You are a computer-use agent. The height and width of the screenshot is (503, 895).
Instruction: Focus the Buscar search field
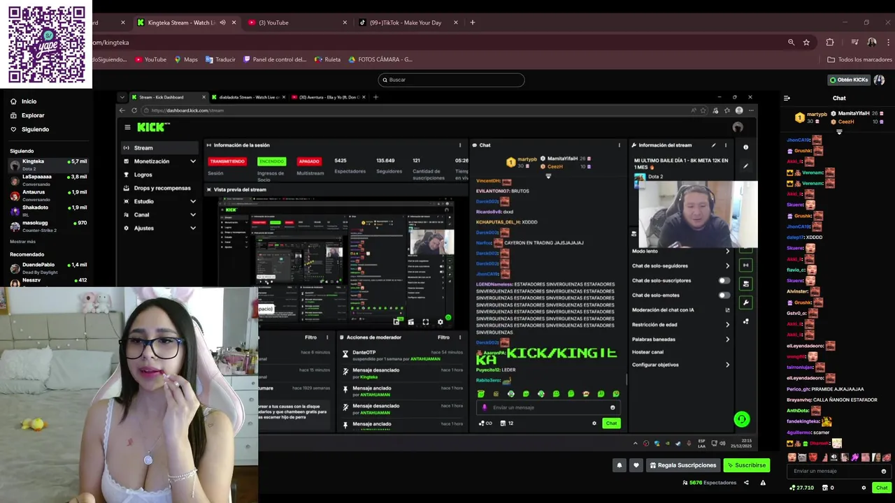(x=451, y=80)
